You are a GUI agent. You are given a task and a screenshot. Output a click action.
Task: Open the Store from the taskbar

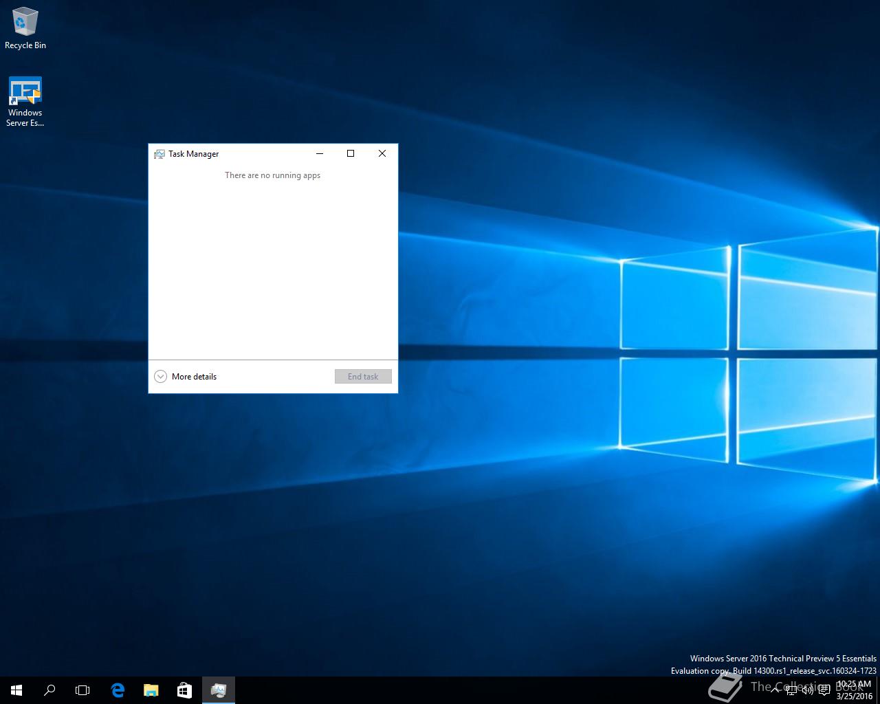click(x=184, y=690)
